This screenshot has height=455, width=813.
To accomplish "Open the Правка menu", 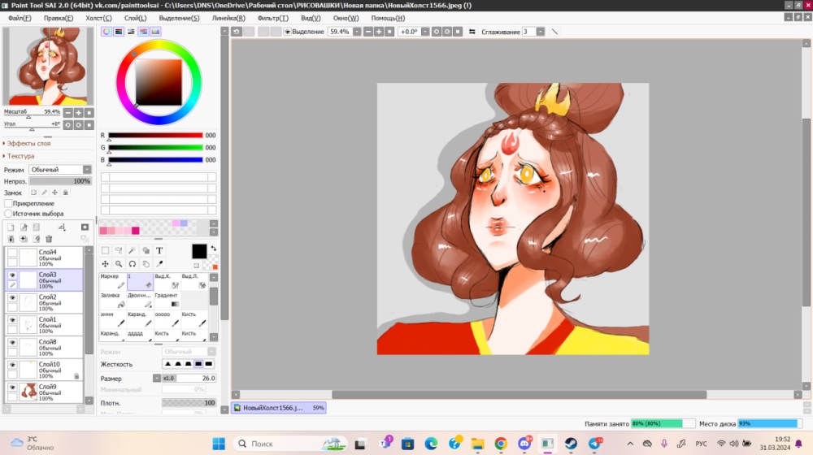I will [x=58, y=18].
